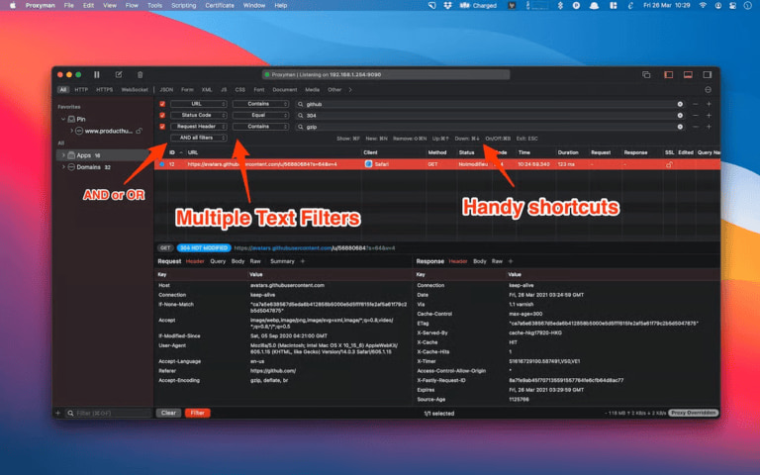760x475 pixels.
Task: Add a filter after the Request Header row
Action: pyautogui.click(x=709, y=127)
